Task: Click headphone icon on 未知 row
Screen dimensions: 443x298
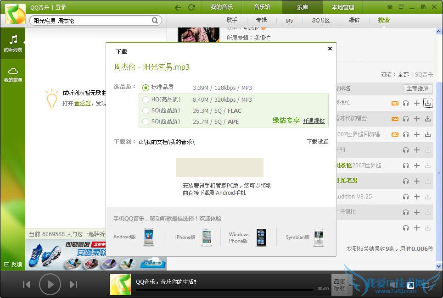Action: coord(406,150)
